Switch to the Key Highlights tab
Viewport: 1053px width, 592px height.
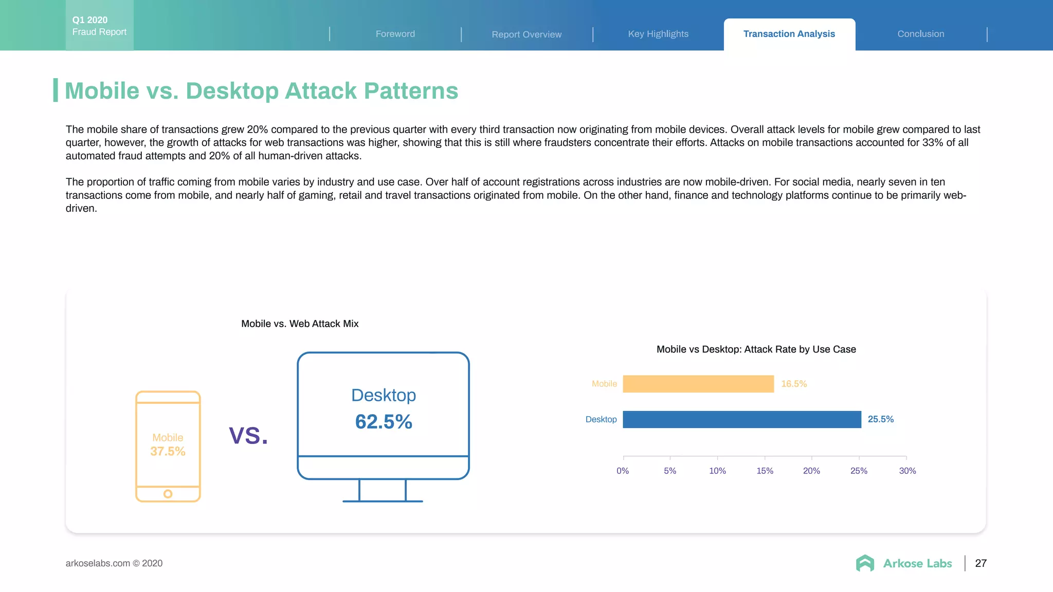coord(658,34)
